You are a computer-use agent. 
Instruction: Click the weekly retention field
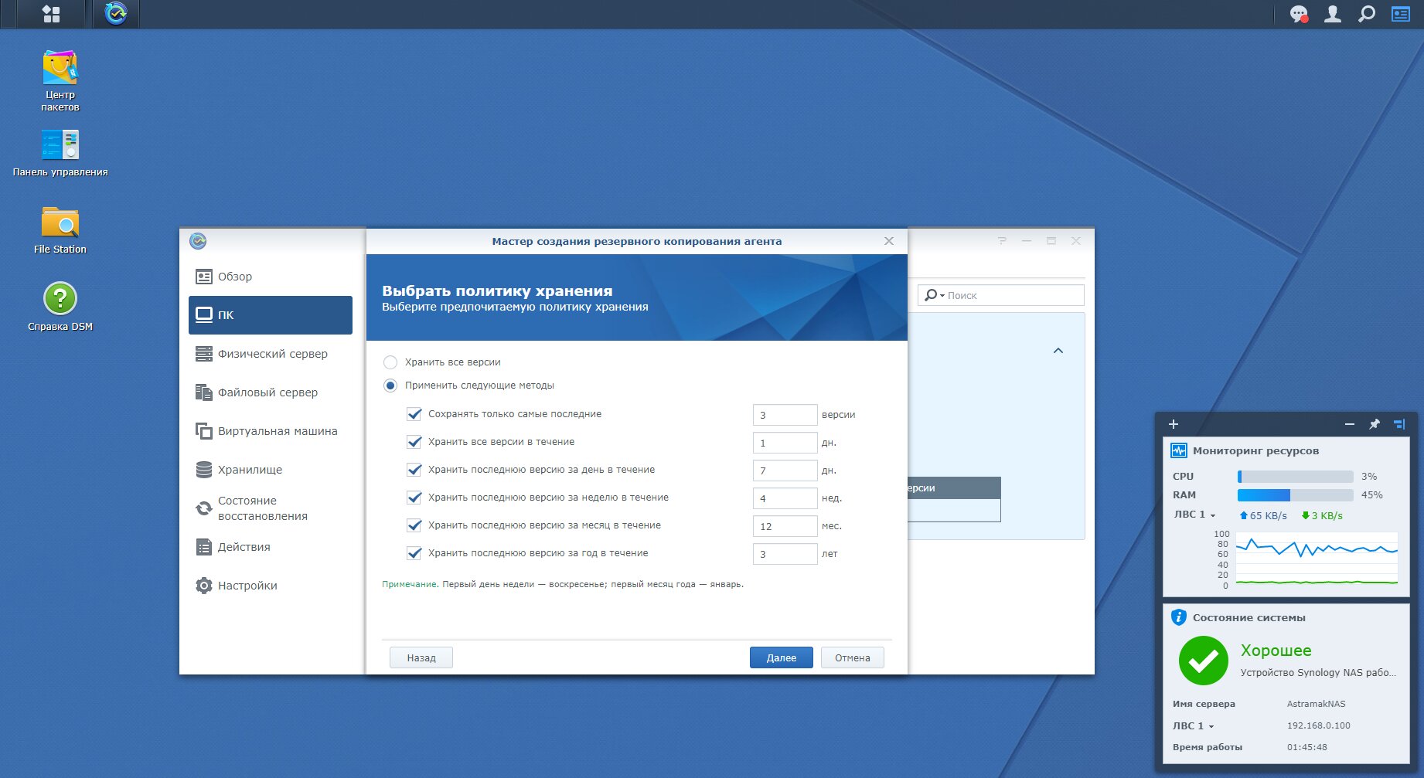click(x=785, y=498)
